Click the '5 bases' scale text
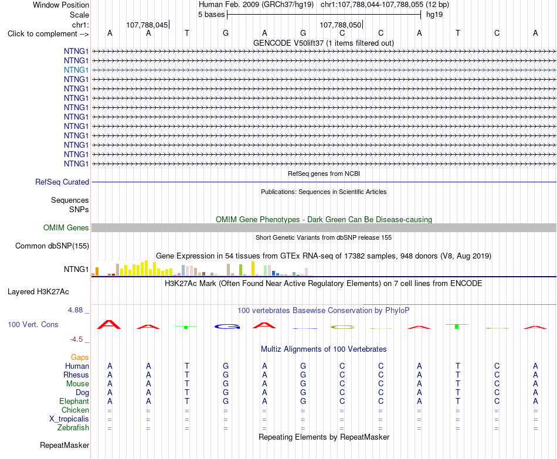This screenshot has width=557, height=459. tap(211, 15)
